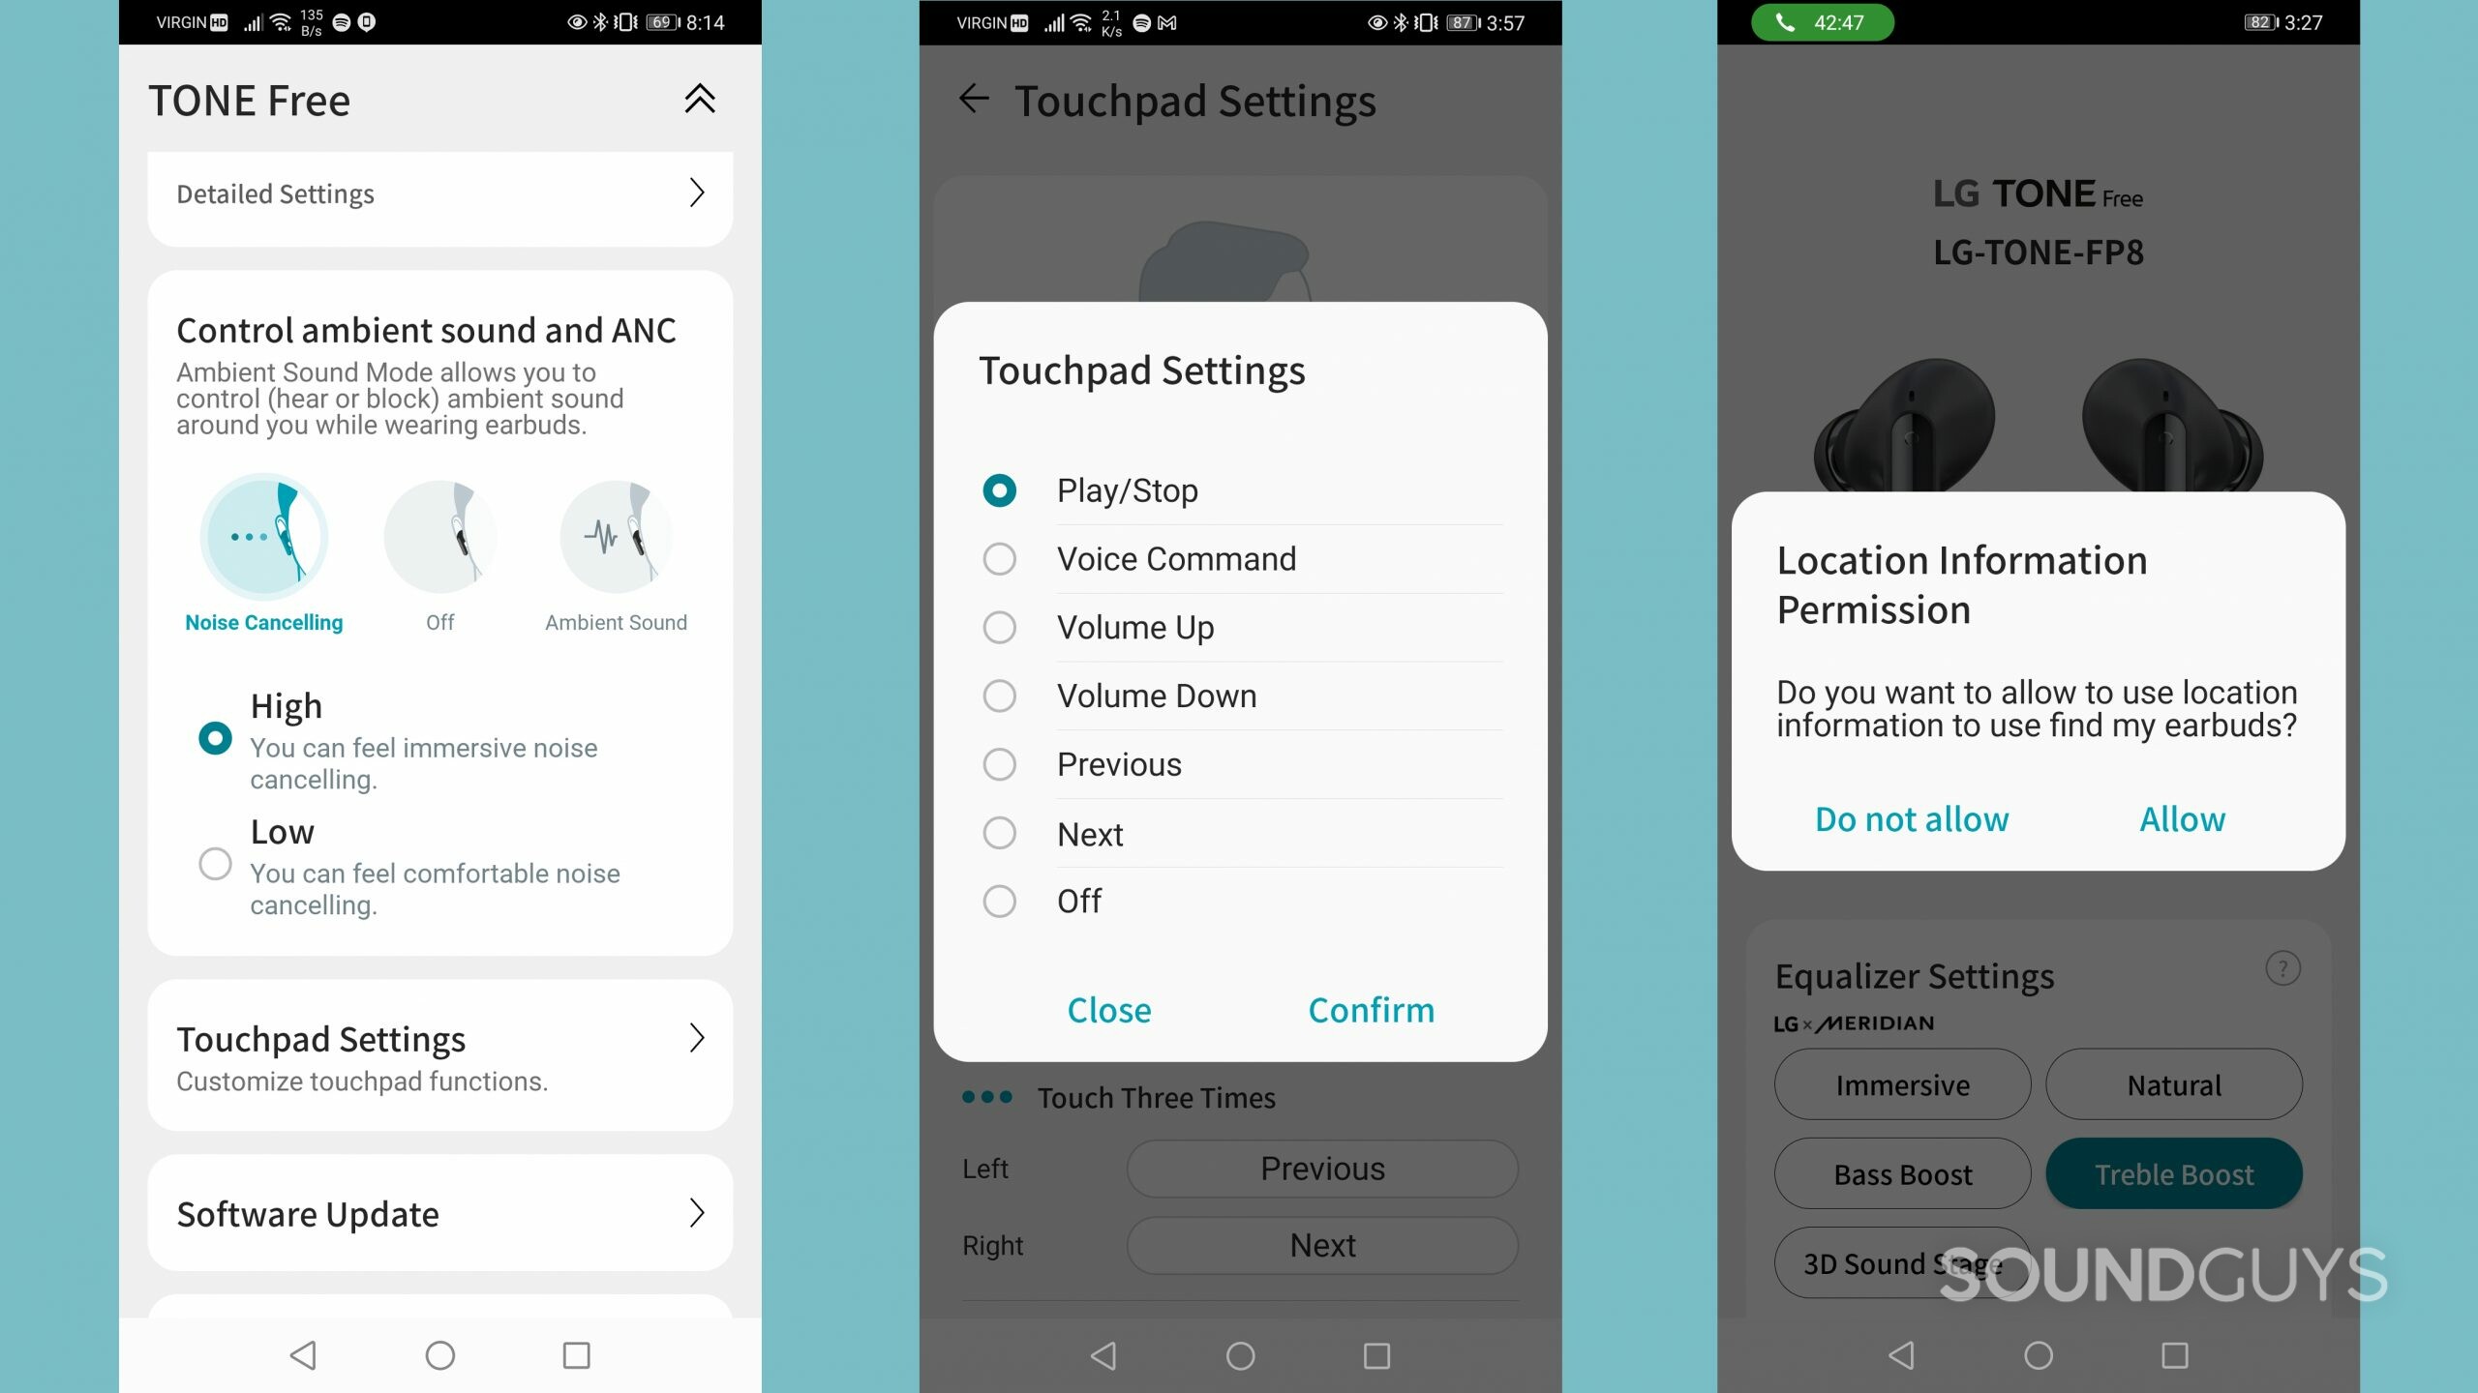2478x1393 pixels.
Task: Select Play/Stop touchpad option
Action: (x=997, y=489)
